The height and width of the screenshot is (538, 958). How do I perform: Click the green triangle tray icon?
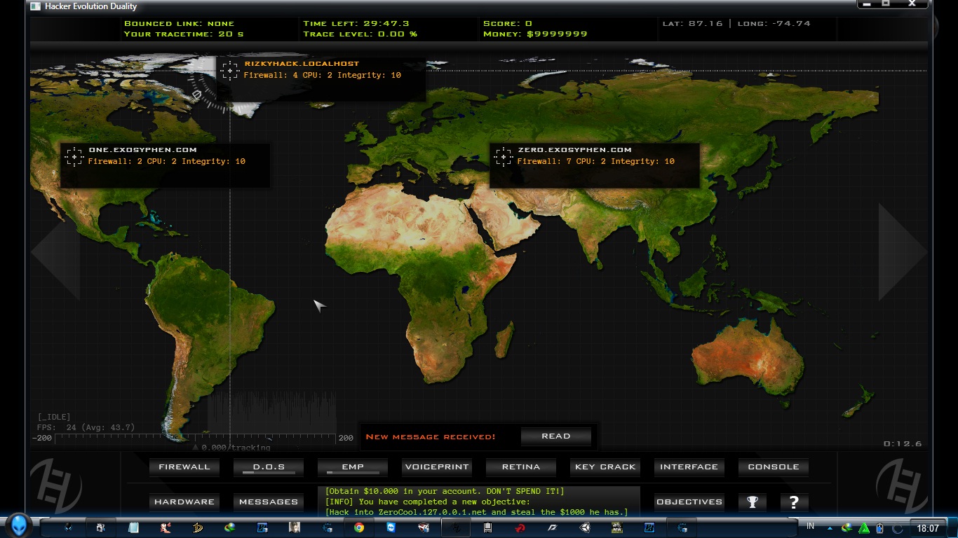point(864,527)
